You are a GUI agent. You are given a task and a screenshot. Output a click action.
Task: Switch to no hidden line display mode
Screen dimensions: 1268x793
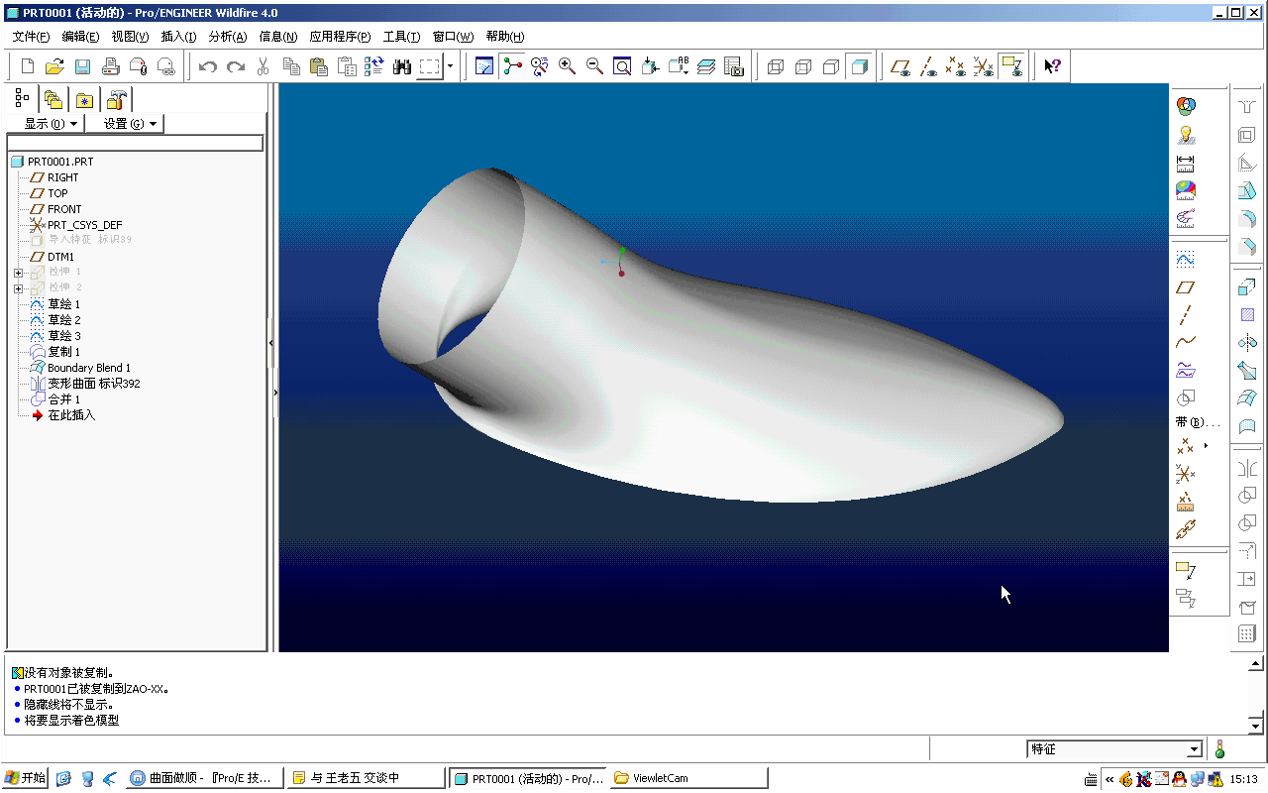click(x=831, y=66)
